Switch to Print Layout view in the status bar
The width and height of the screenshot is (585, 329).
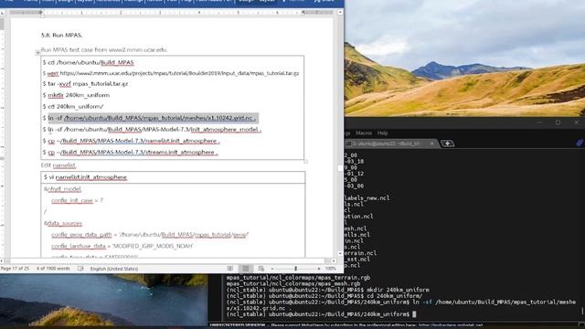246,269
